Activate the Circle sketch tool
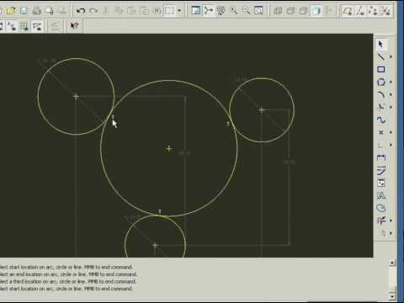The image size is (404, 303). (x=380, y=82)
